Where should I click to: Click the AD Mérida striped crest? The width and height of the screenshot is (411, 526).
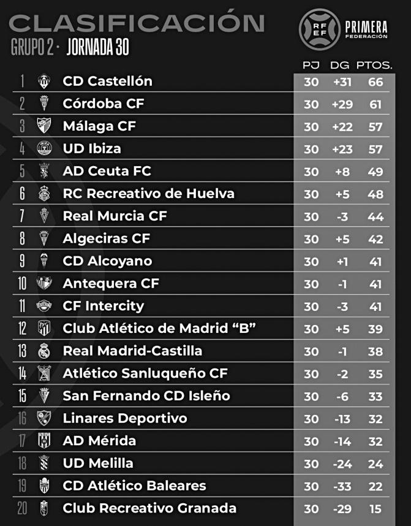pos(44,440)
